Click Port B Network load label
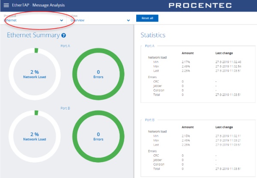 [157, 132]
